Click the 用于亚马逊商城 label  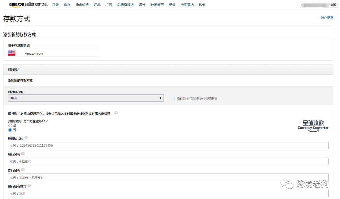coord(19,46)
